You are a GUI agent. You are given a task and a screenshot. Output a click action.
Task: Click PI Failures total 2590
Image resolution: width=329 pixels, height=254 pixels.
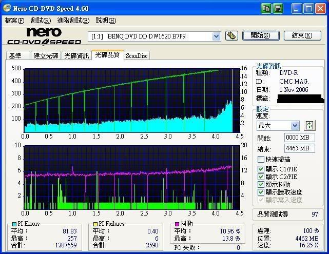coord(152,245)
